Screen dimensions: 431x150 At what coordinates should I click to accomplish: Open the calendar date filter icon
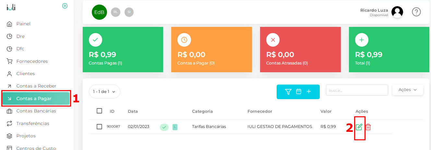pos(299,92)
